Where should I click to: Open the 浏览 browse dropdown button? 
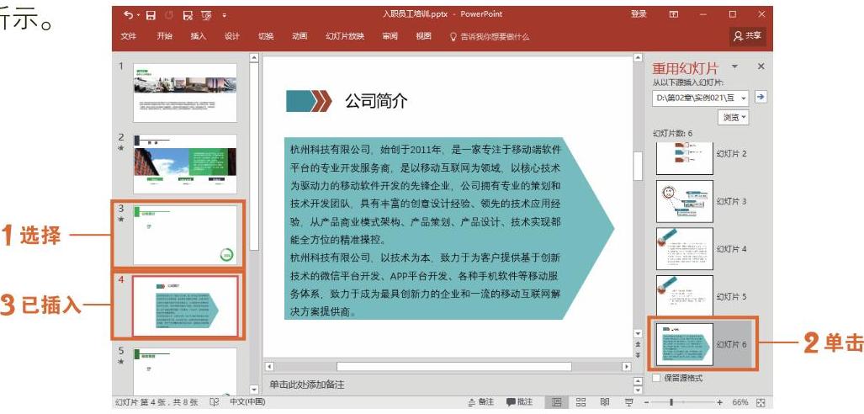tap(734, 117)
